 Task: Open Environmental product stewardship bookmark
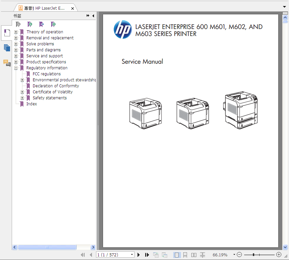click(x=64, y=80)
